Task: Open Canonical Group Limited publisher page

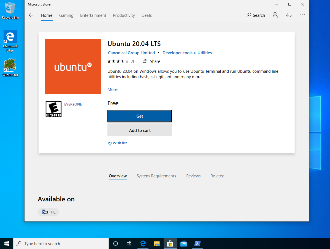Action: click(x=131, y=53)
